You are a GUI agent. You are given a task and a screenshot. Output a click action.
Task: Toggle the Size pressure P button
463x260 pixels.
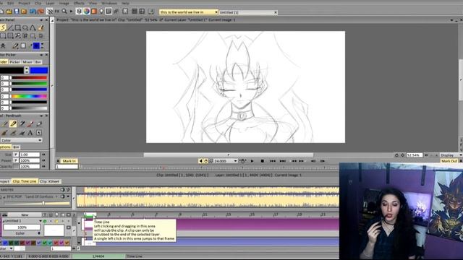[x=16, y=155]
